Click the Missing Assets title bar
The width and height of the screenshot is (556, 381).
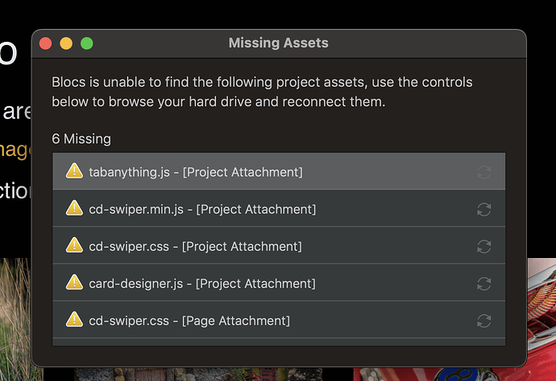(x=278, y=43)
